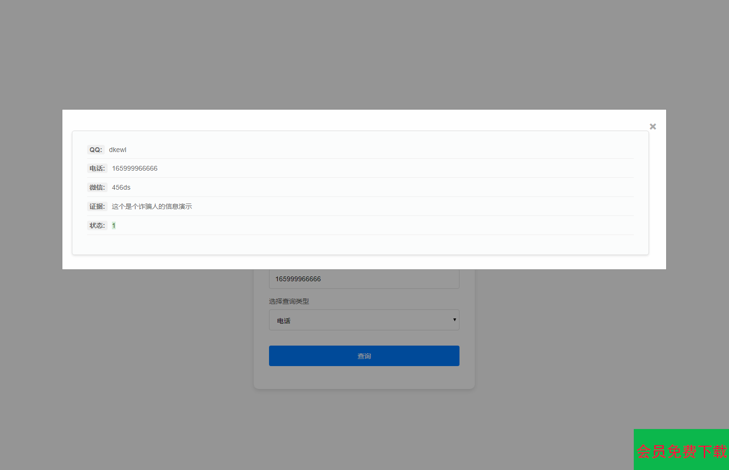Click the 状态 label badge
Image resolution: width=729 pixels, height=470 pixels.
[x=97, y=225]
